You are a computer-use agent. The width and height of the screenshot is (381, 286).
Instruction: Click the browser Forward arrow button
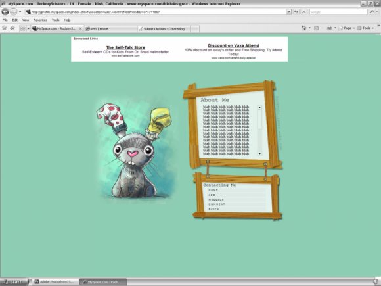pyautogui.click(x=14, y=12)
